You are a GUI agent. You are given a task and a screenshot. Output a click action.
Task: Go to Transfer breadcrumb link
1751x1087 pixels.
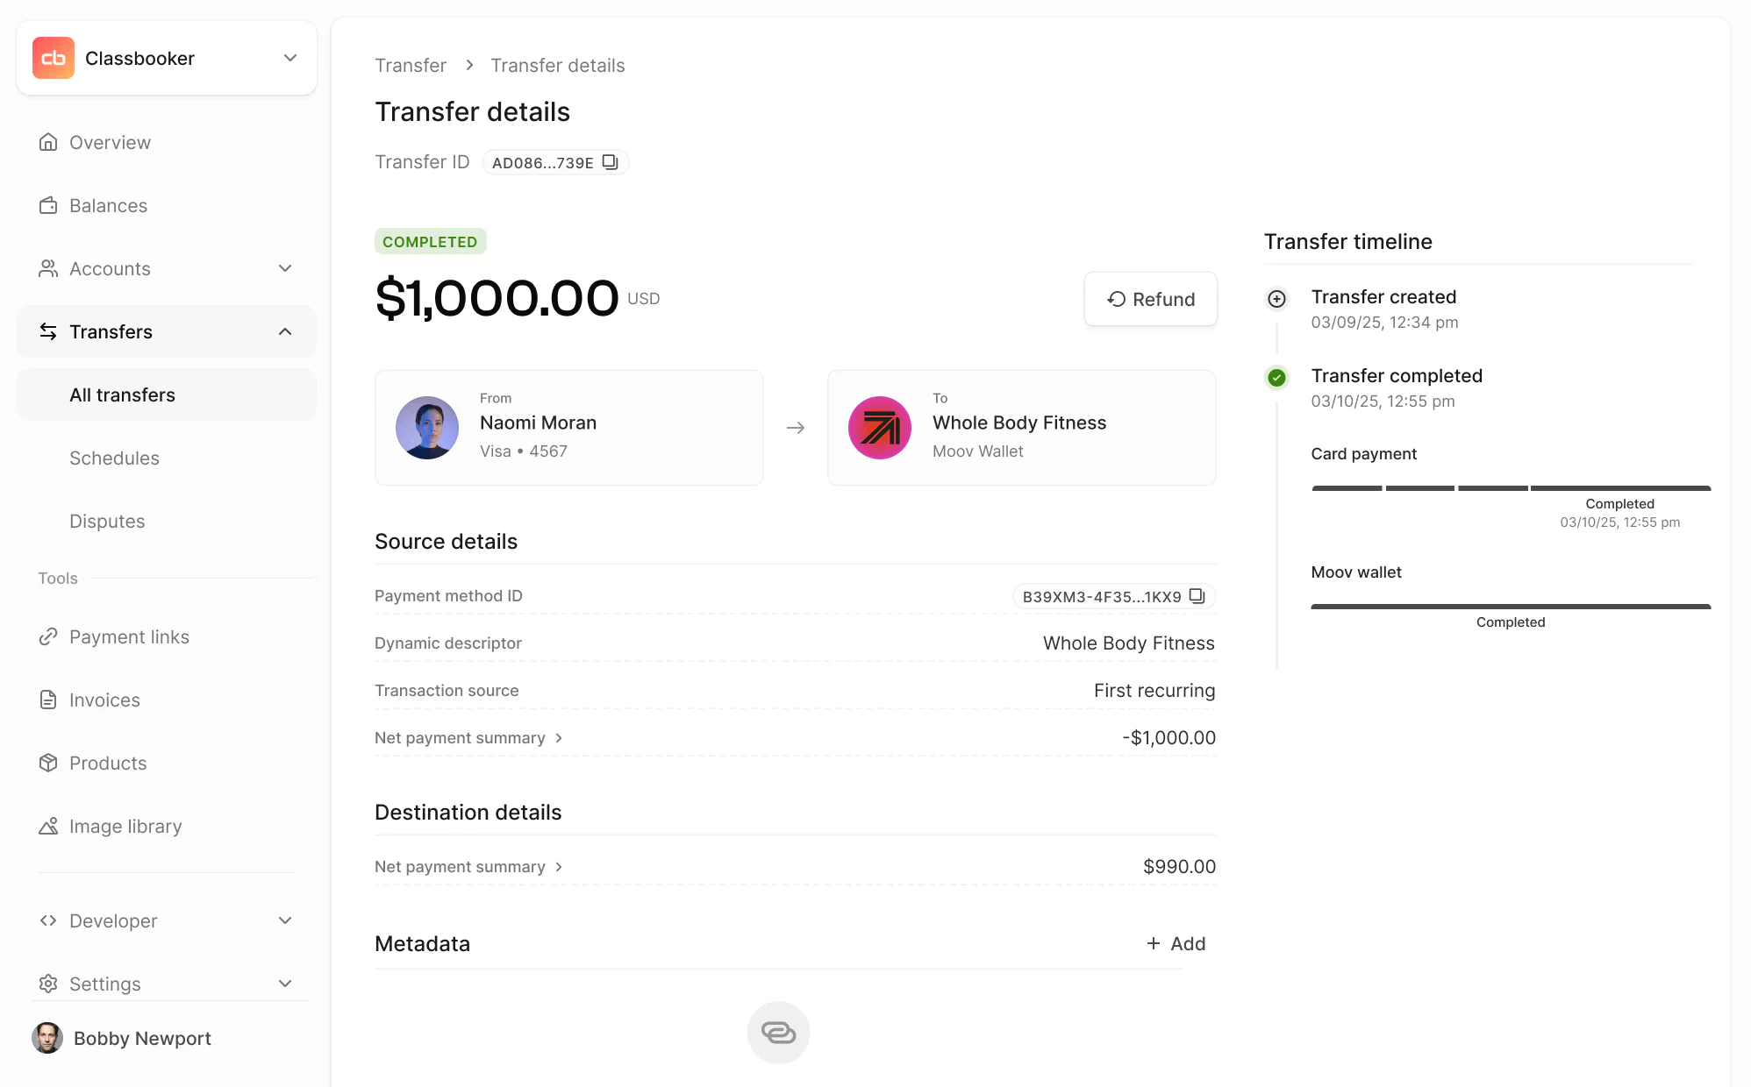(x=411, y=66)
